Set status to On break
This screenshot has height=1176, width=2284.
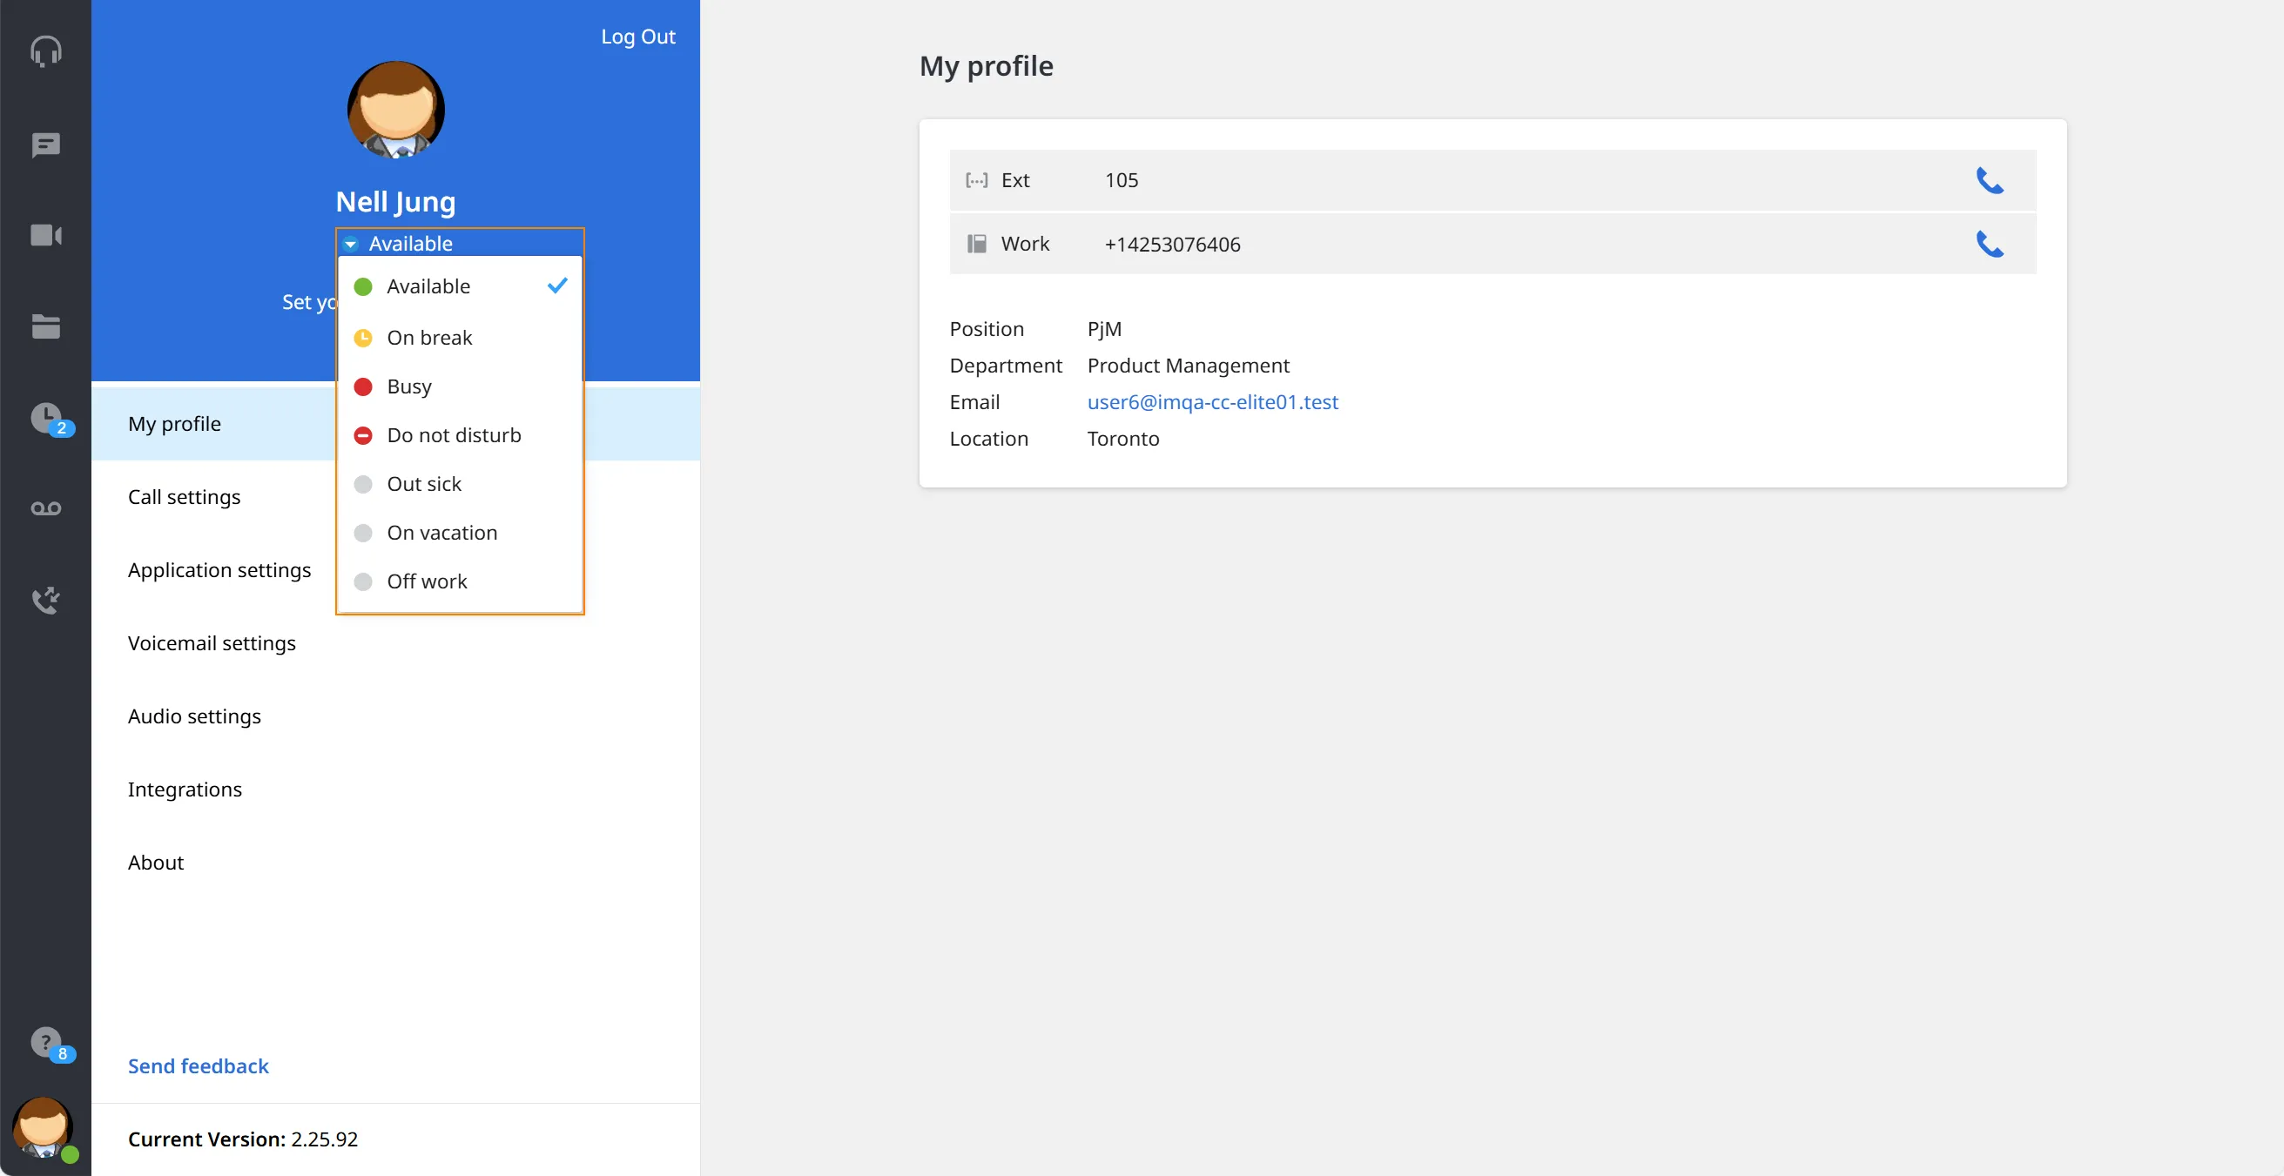click(x=459, y=338)
